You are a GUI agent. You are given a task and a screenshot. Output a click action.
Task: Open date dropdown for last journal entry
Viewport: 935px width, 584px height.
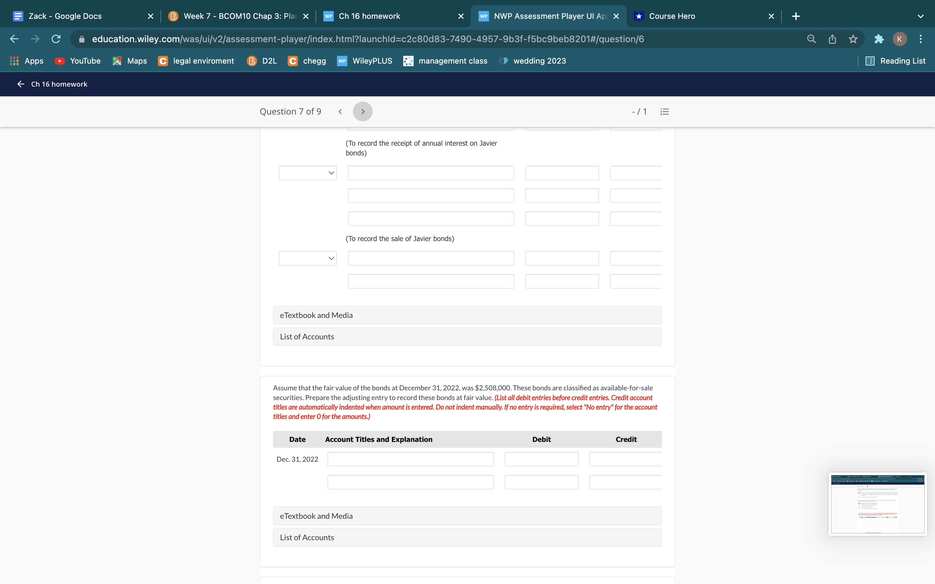[x=307, y=258]
